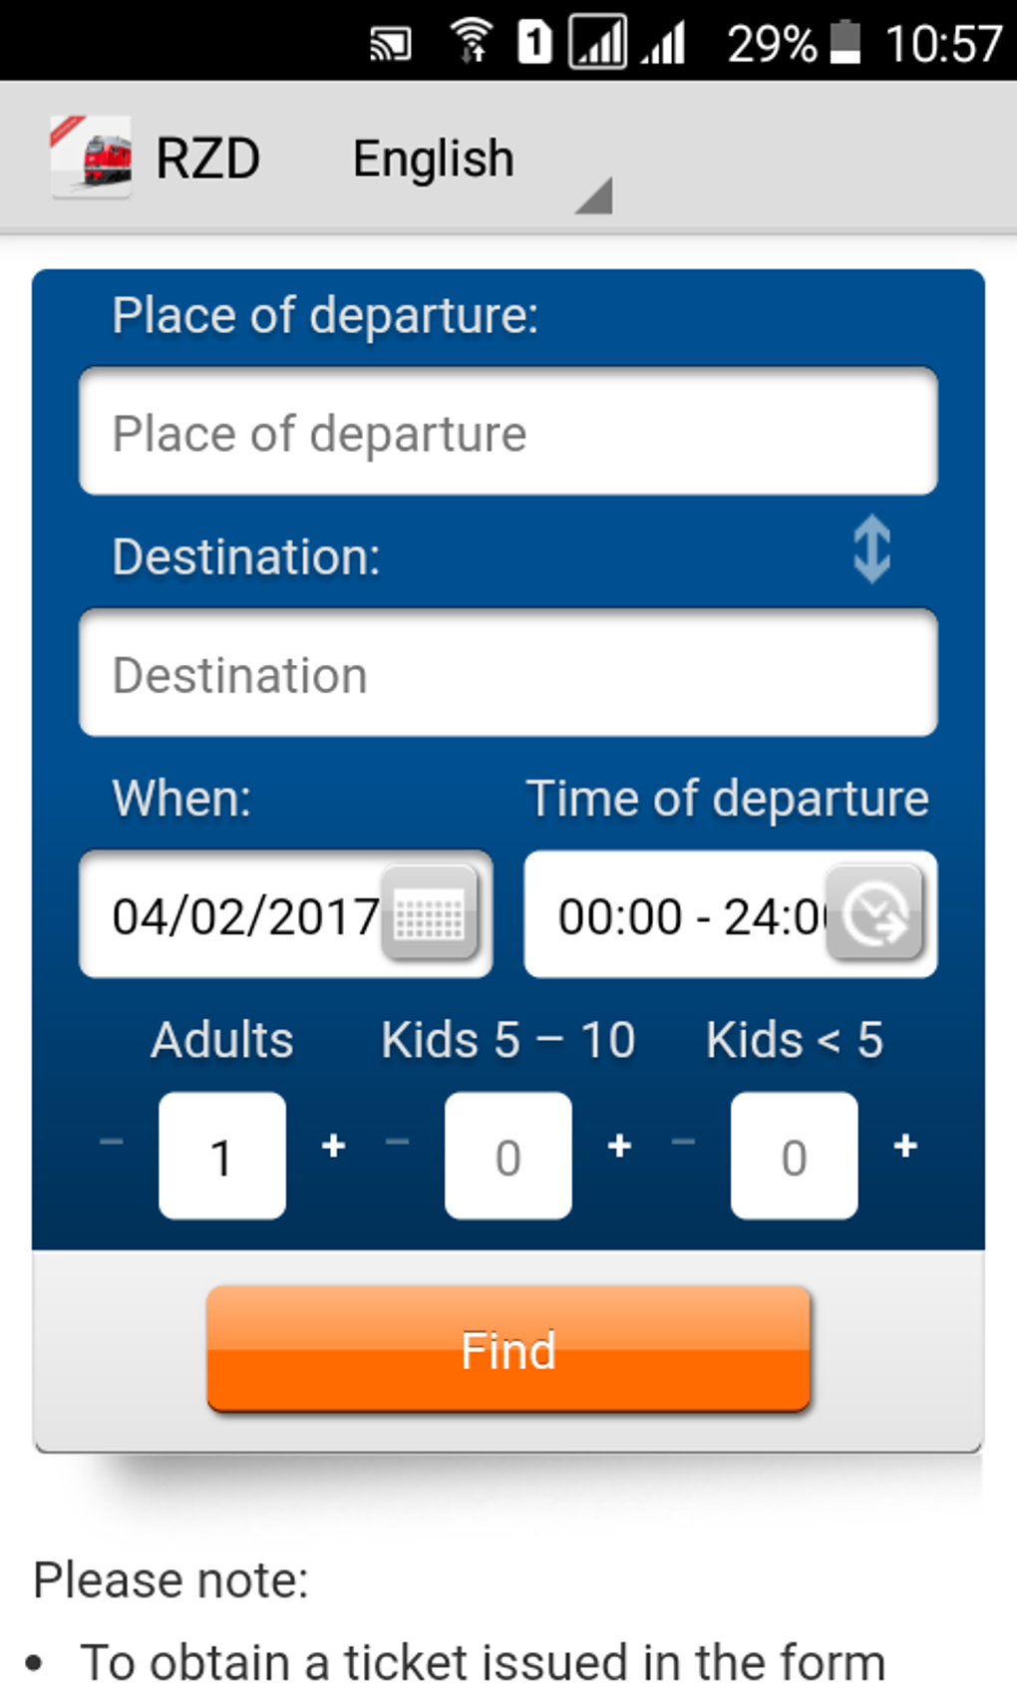Add one Kids < 5 passenger
Image resolution: width=1017 pixels, height=1695 pixels.
[905, 1147]
